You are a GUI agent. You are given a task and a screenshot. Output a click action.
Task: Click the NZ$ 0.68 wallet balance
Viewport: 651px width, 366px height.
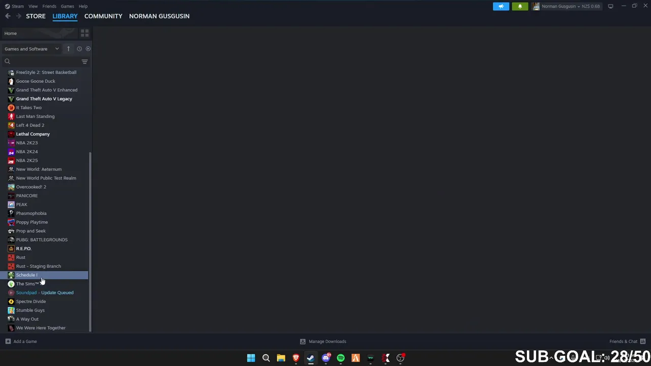click(590, 6)
